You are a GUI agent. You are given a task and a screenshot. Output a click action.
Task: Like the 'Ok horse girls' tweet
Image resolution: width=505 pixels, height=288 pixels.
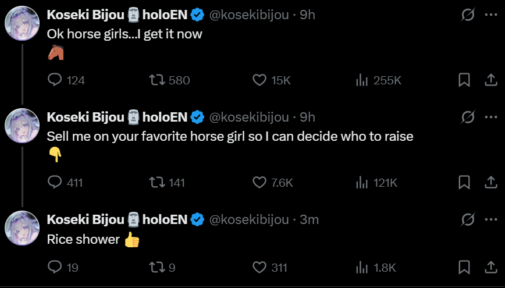click(x=259, y=80)
